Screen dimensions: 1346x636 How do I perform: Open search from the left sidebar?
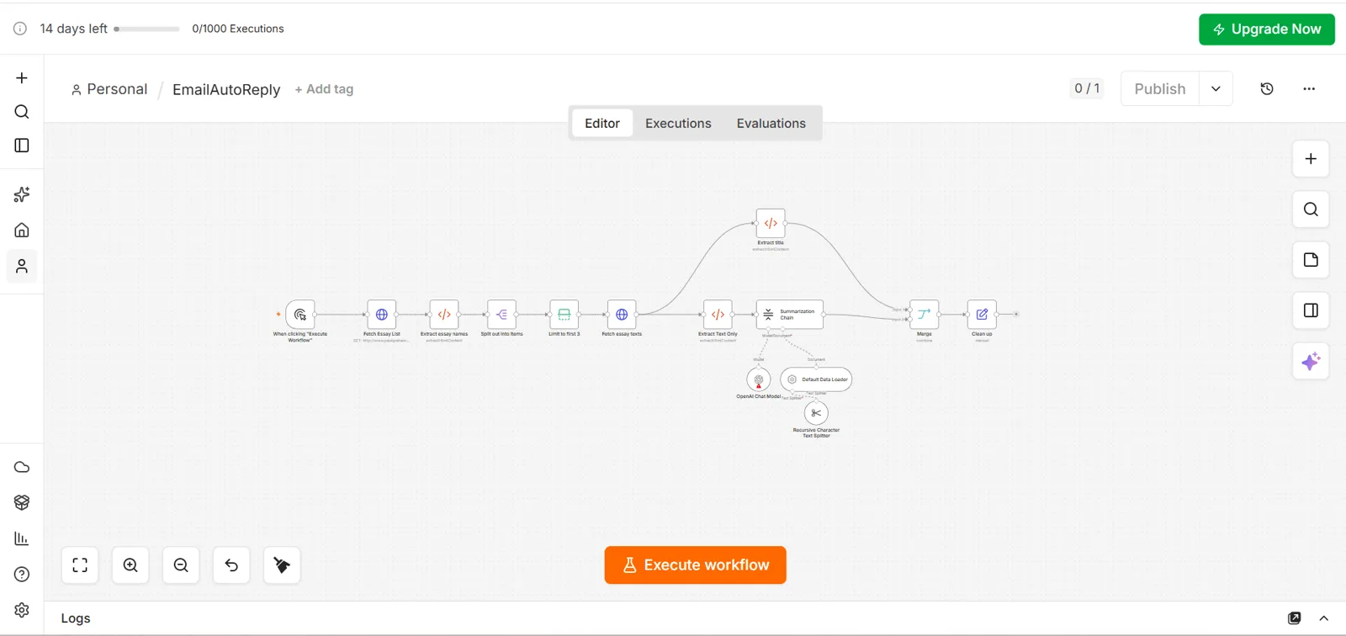[22, 112]
